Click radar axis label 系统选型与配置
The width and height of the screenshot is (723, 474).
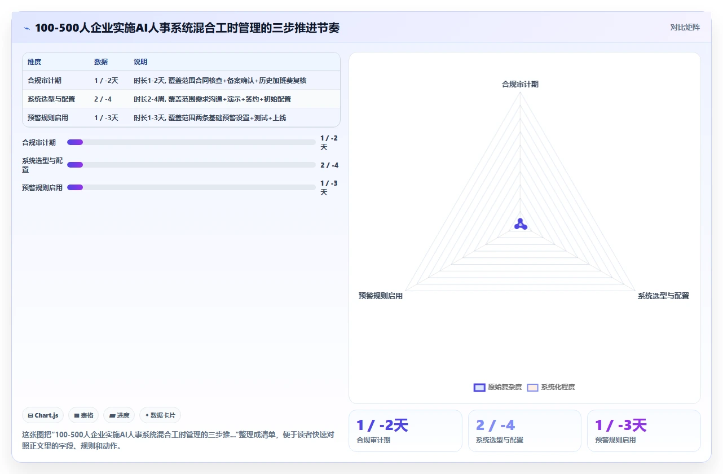coord(663,296)
